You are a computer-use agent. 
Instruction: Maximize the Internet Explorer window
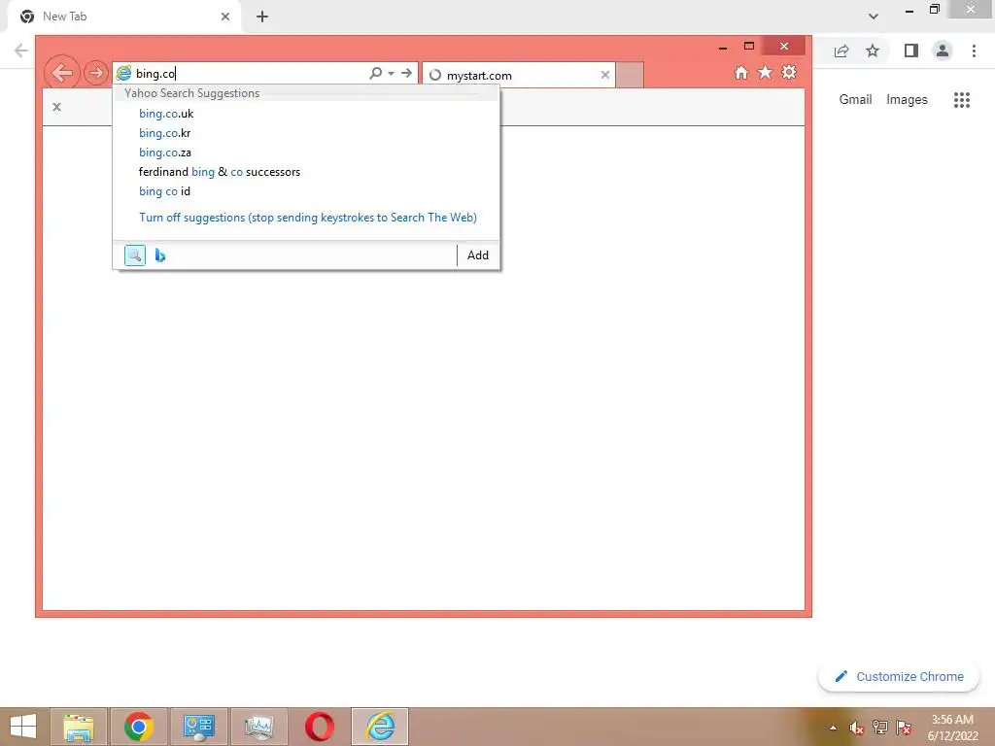pos(749,47)
